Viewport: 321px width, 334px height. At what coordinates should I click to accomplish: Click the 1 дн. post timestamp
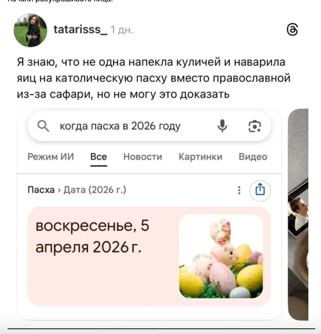click(122, 30)
